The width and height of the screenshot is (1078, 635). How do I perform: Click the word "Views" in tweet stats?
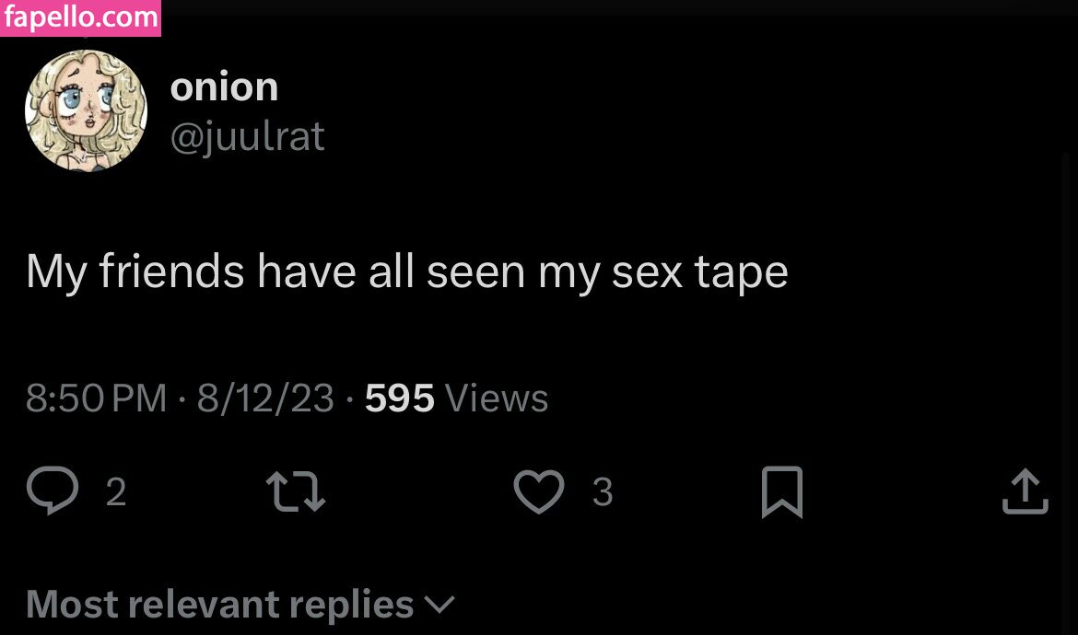(497, 398)
